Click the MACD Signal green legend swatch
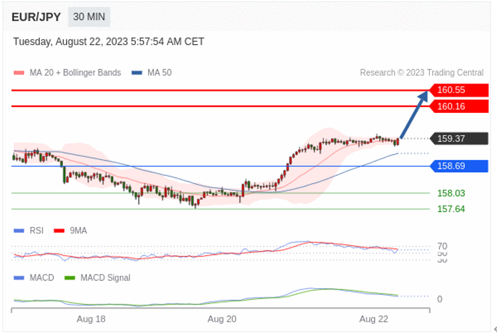Screen dimensions: 497x335 (x=70, y=277)
